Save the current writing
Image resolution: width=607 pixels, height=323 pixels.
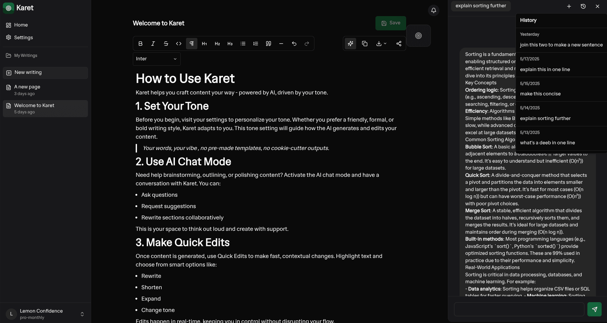[x=391, y=23]
